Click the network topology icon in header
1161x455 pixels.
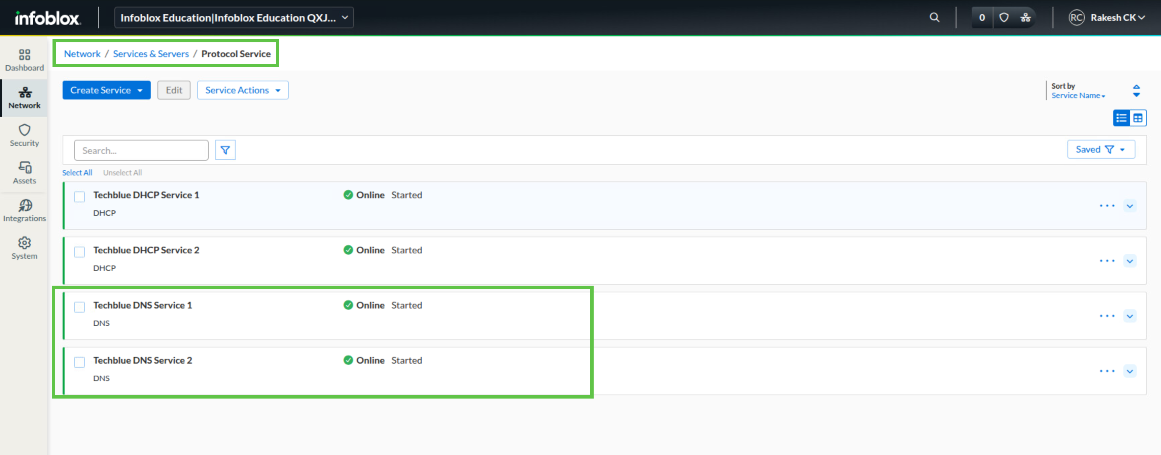point(1025,17)
